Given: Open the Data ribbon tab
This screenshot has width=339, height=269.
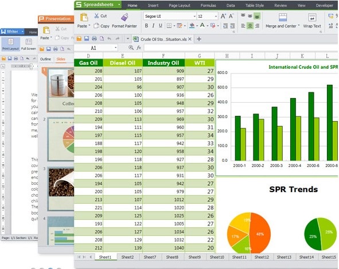Looking at the screenshot, I should pos(231,5).
